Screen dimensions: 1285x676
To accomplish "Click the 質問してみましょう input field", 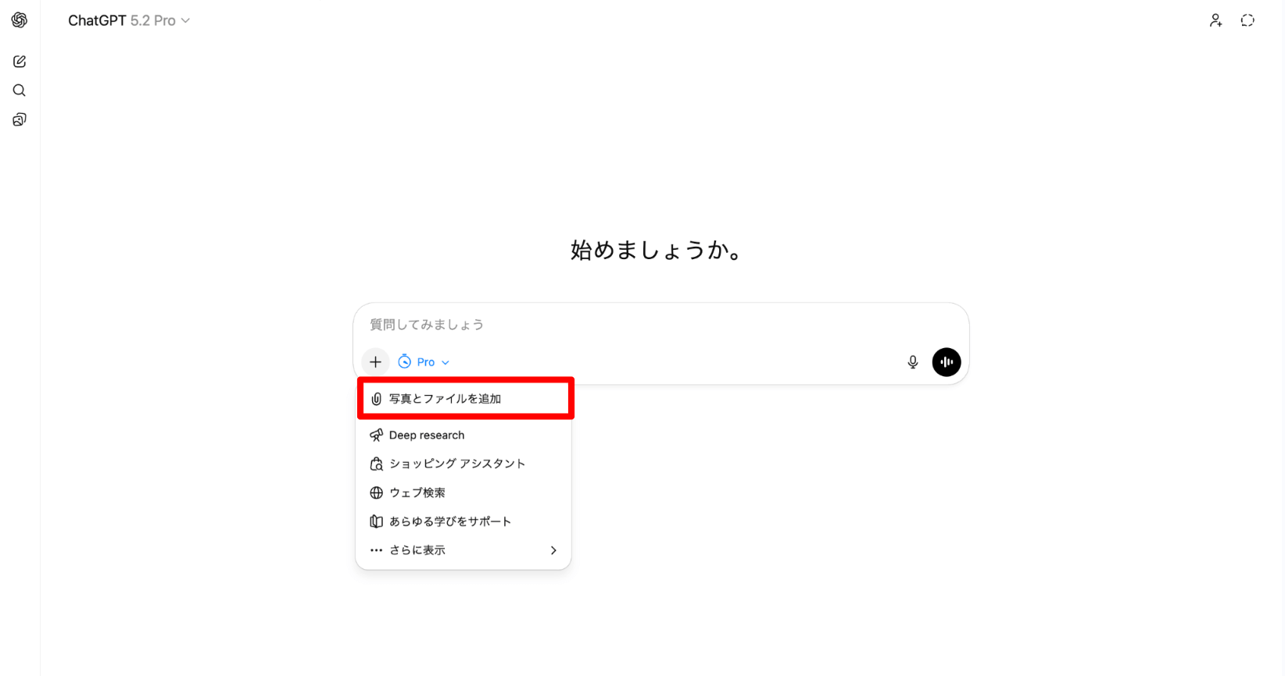I will pyautogui.click(x=660, y=325).
